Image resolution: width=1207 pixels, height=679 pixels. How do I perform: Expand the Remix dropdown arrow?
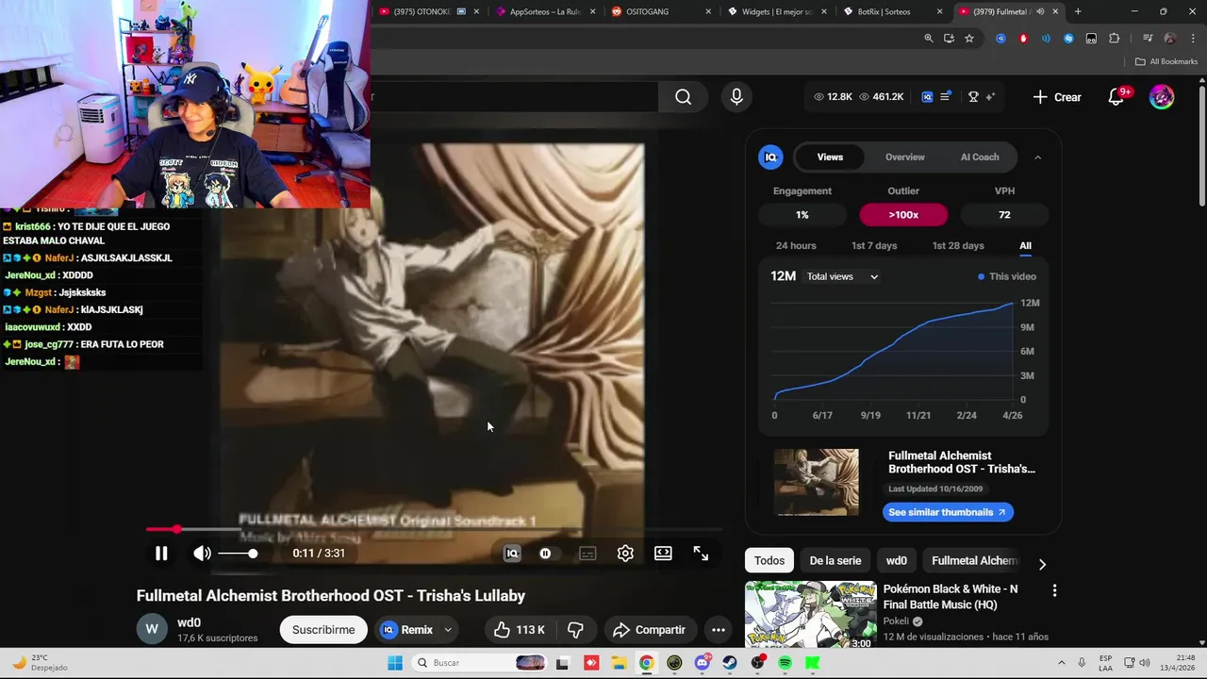tap(448, 630)
